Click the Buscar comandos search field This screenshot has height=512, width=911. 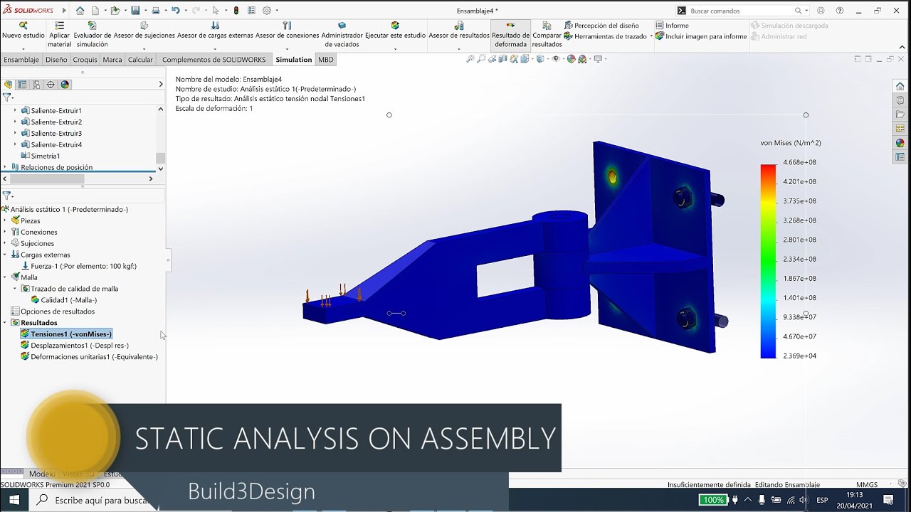[740, 11]
